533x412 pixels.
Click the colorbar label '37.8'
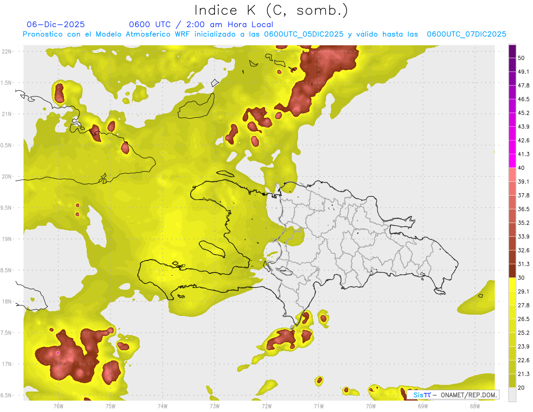(524, 195)
